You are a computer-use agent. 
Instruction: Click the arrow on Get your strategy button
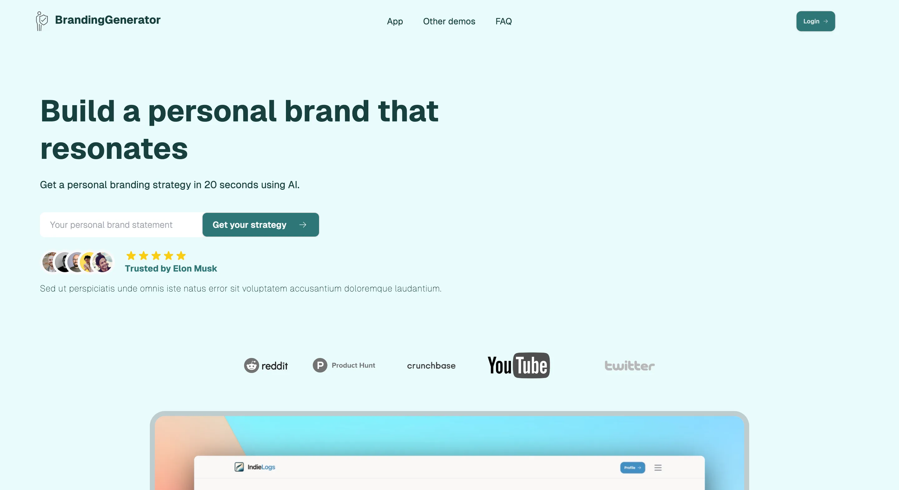coord(303,224)
